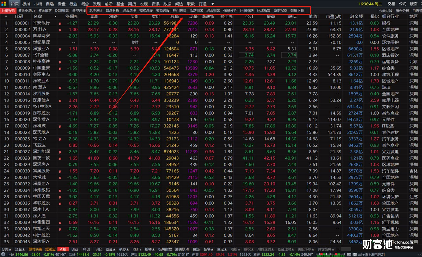422x257 pixels.
Task: Switch to the 资金驱动力 tab
Action: 27,10
